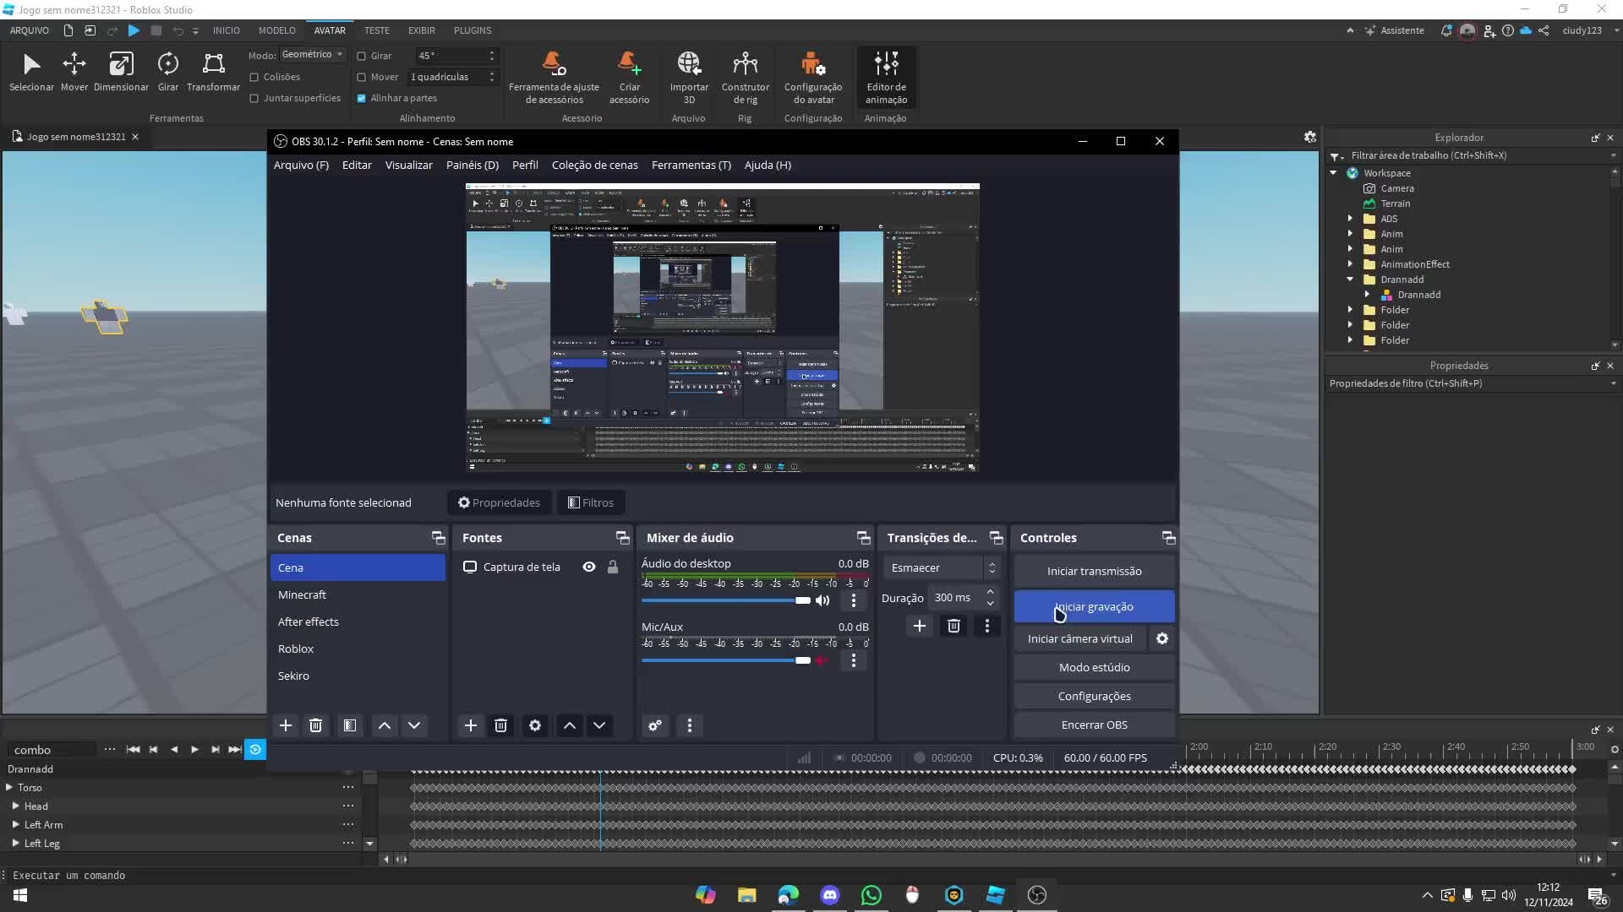Check the Juntar superfícies option
Screen dimensions: 1623x912
[x=255, y=97]
